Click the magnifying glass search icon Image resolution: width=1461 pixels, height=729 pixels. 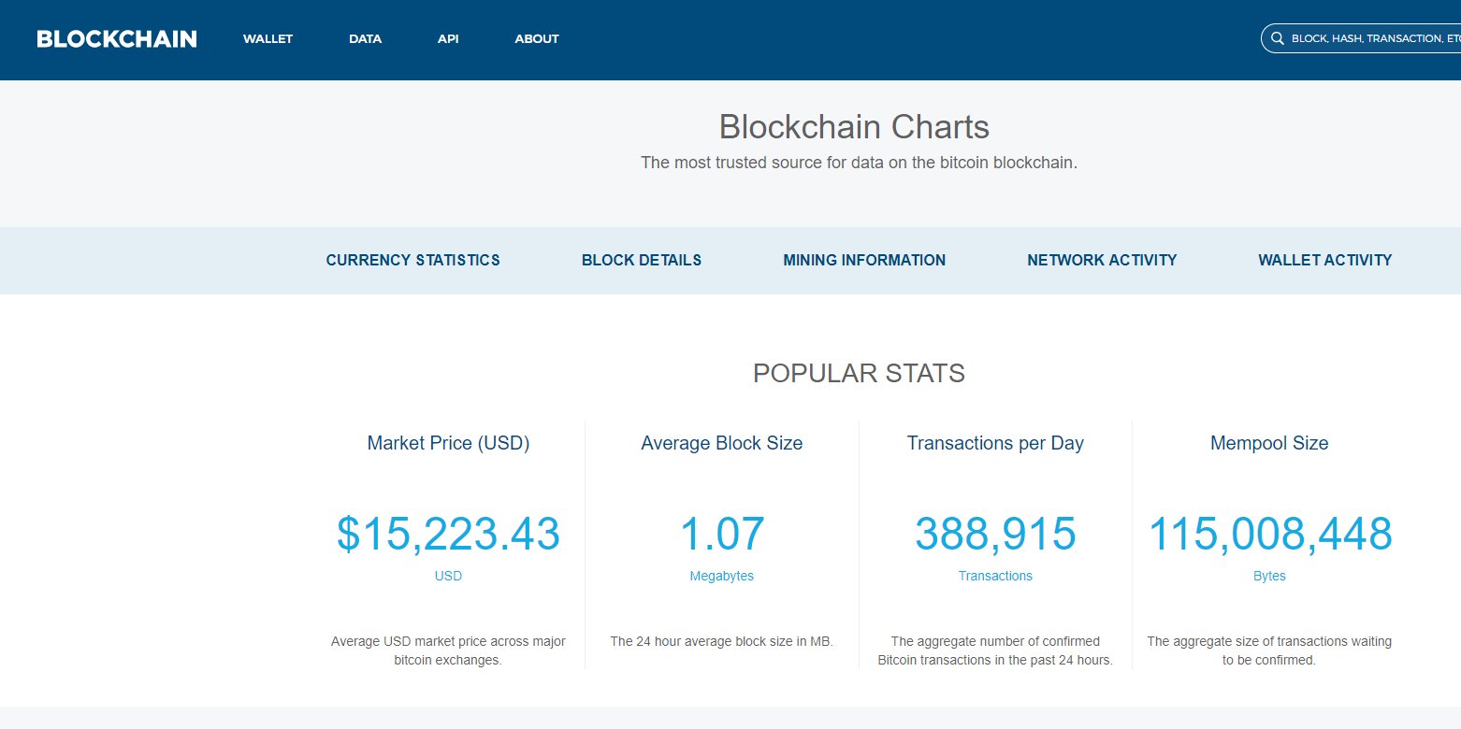pyautogui.click(x=1277, y=39)
